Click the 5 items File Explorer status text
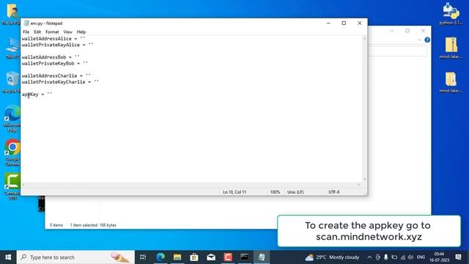This screenshot has width=469, height=264. coord(56,225)
